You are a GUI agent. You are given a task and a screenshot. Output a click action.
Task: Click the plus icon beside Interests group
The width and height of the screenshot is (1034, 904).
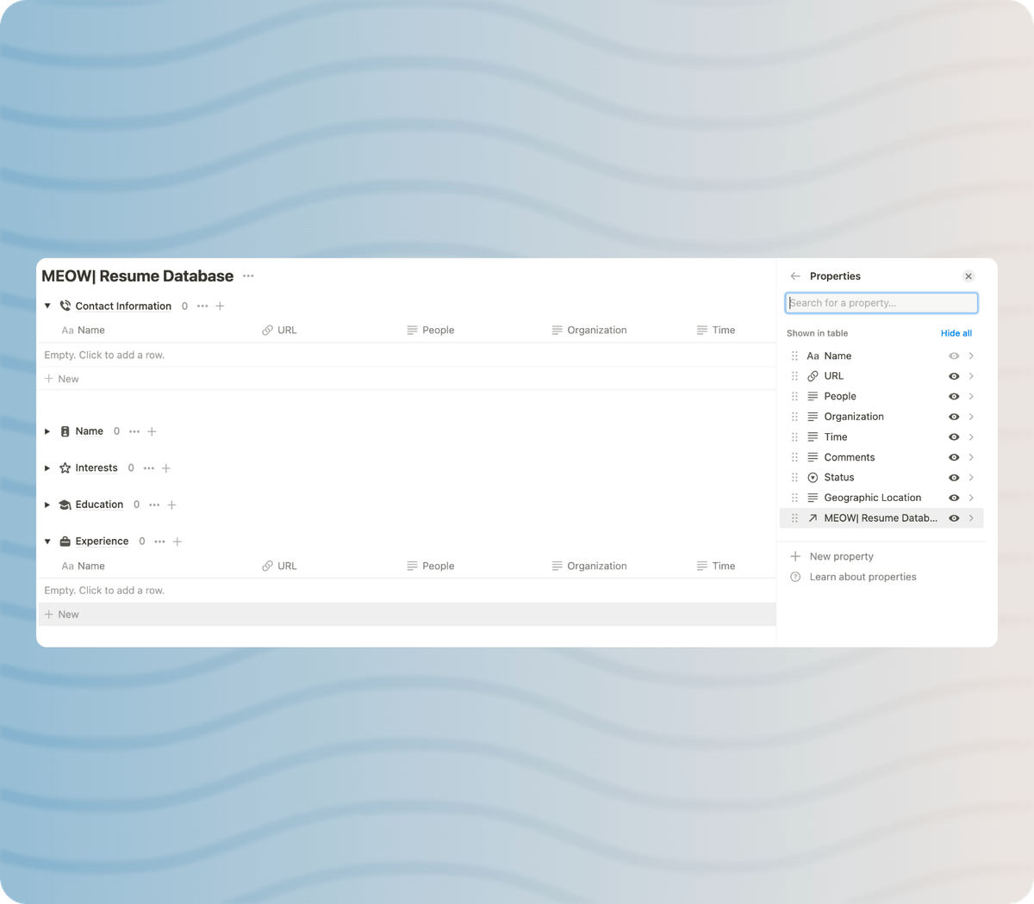[166, 468]
